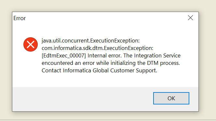
Task: Click the OK button to dismiss error
Action: 171,98
